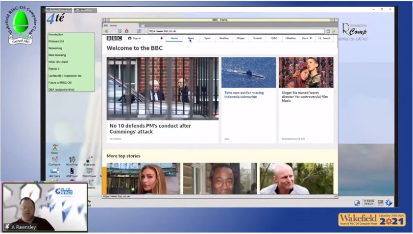The width and height of the screenshot is (413, 234).
Task: Open the KinoAmp desktop icon
Action: 72,161
